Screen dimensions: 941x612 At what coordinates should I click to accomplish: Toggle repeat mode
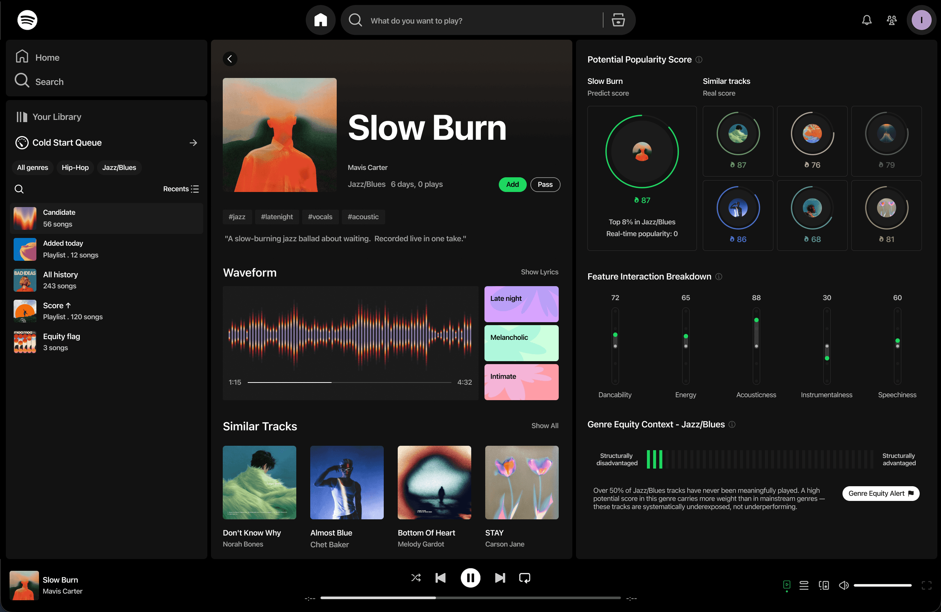pyautogui.click(x=525, y=578)
